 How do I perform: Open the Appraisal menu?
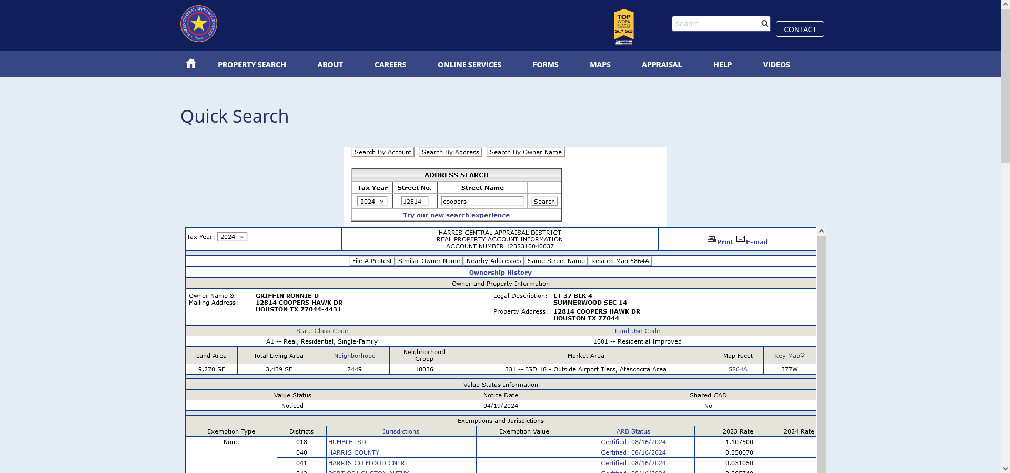tap(662, 65)
